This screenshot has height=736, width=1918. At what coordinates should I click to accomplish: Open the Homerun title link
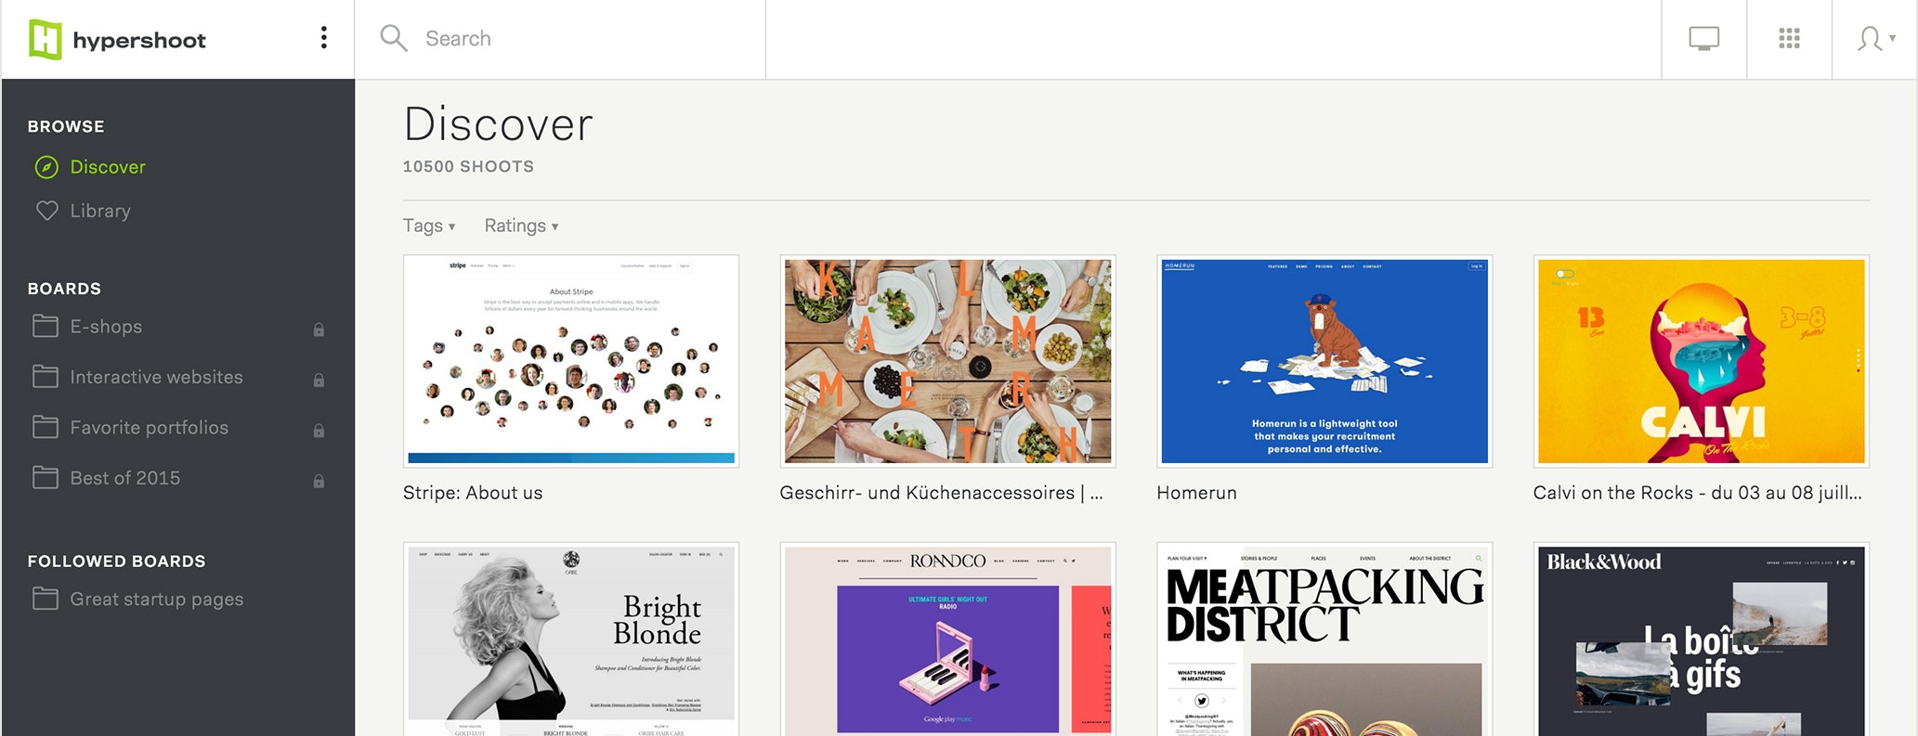point(1196,493)
